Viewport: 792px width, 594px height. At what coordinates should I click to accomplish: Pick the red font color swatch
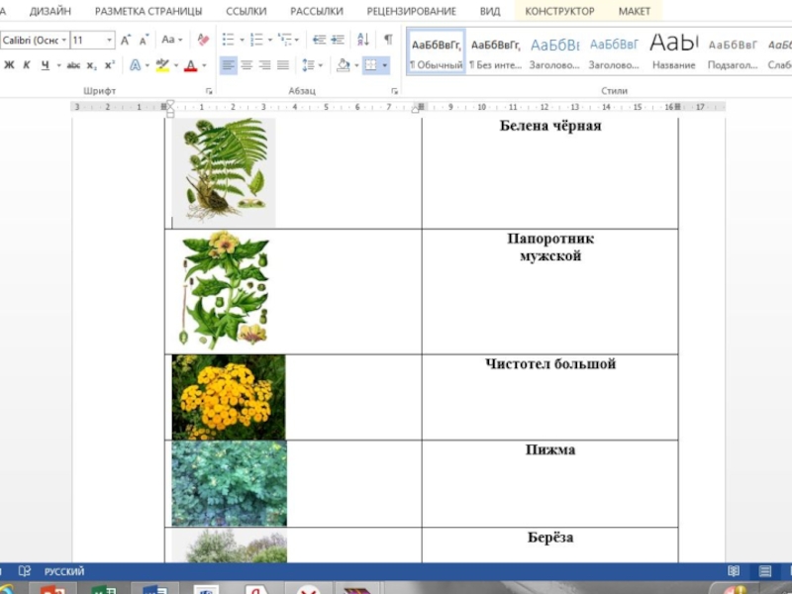[x=191, y=65]
